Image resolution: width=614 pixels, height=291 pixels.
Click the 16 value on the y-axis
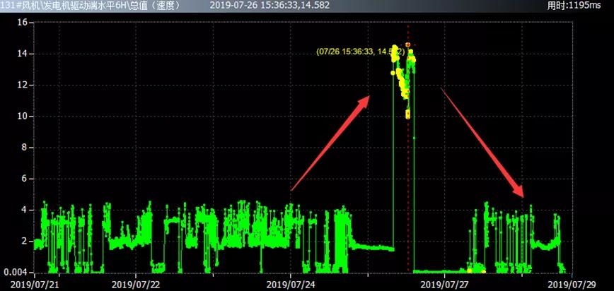[x=21, y=23]
